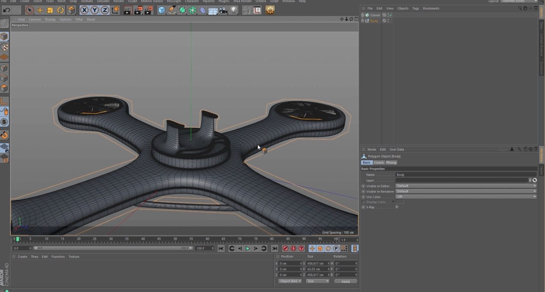545x292 pixels.
Task: Enable the Axis mode L-shaped icon
Action: click(x=4, y=101)
